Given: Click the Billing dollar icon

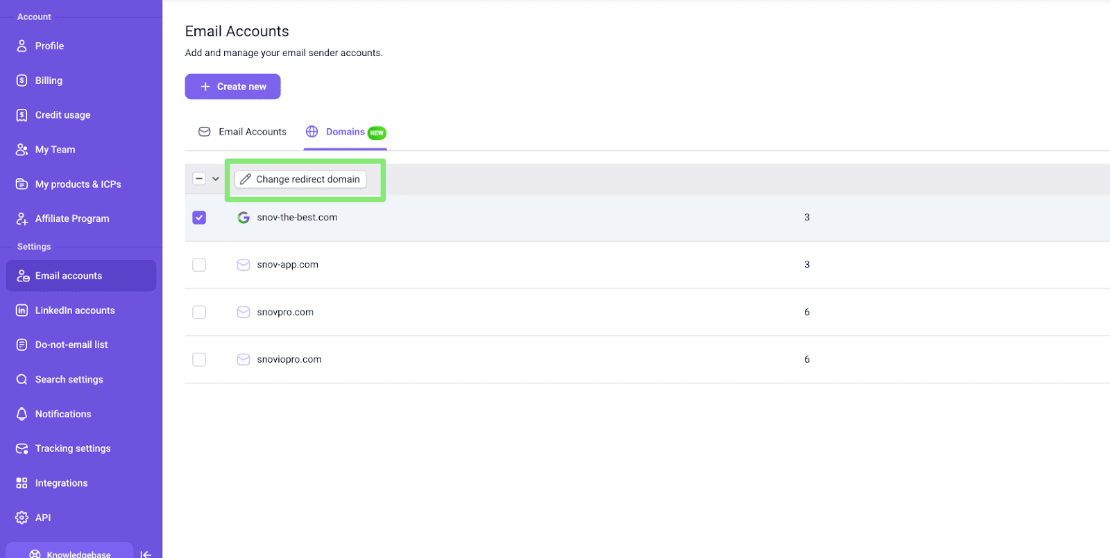Looking at the screenshot, I should (x=22, y=80).
